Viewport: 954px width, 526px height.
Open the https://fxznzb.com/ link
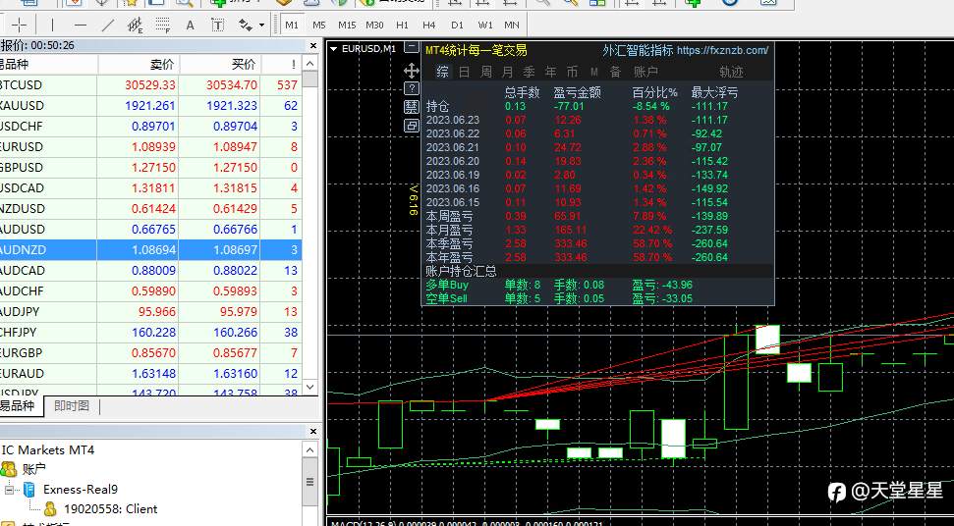point(723,50)
